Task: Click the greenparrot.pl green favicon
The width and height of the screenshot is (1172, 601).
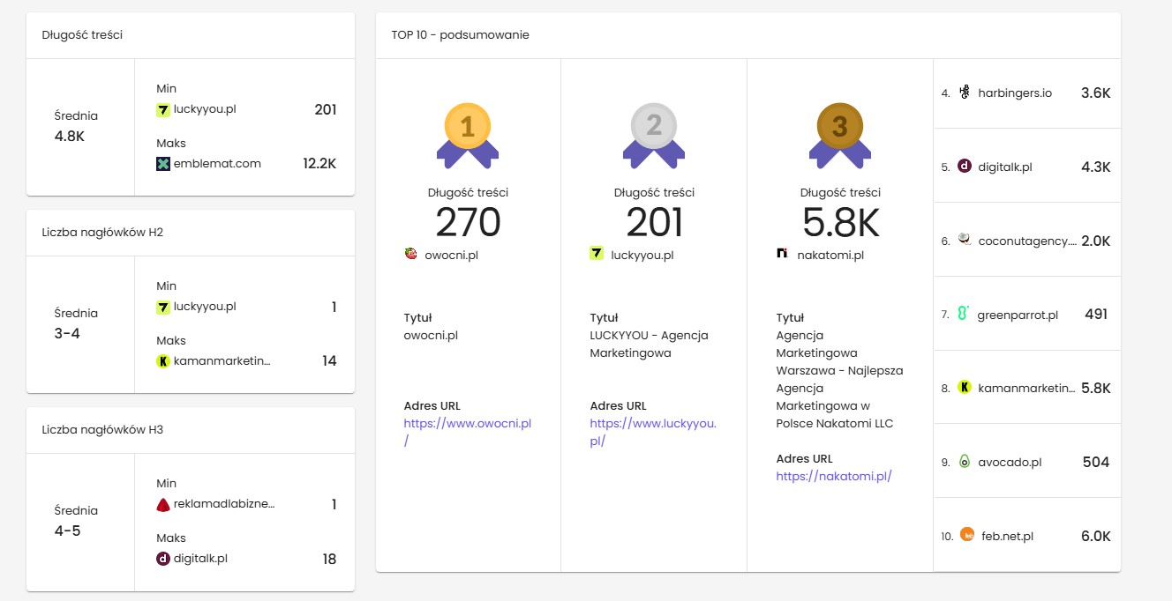Action: click(964, 314)
